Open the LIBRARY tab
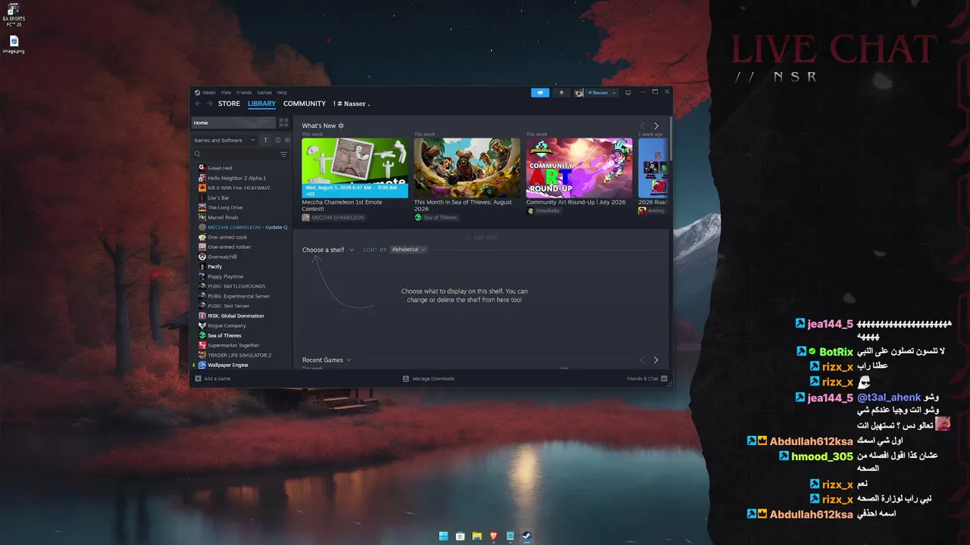This screenshot has height=545, width=970. click(x=261, y=104)
